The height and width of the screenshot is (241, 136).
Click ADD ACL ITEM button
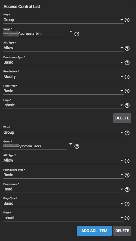point(94,231)
